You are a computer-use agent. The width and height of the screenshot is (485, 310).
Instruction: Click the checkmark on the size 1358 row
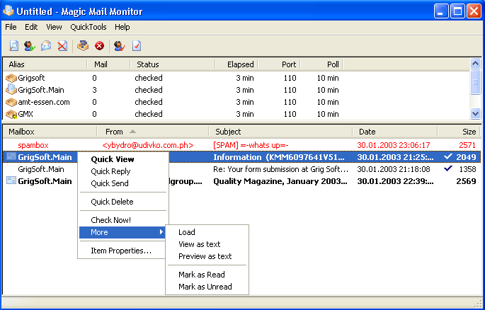(448, 168)
